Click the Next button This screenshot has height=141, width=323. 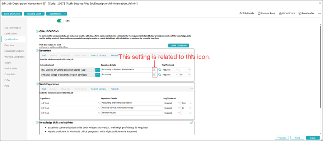pos(297,138)
